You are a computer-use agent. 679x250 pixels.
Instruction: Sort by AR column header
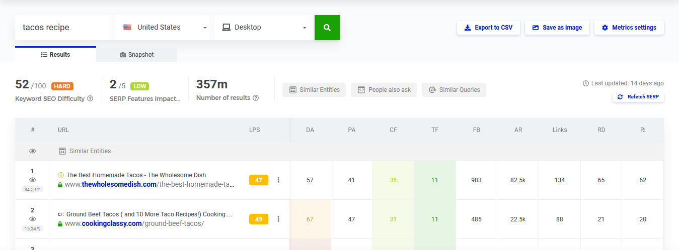tap(518, 130)
